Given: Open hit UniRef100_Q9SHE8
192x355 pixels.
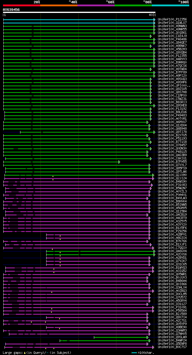Looking at the screenshot, I should tap(172, 106).
